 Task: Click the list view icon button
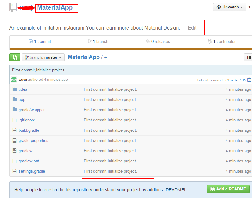click(249, 57)
